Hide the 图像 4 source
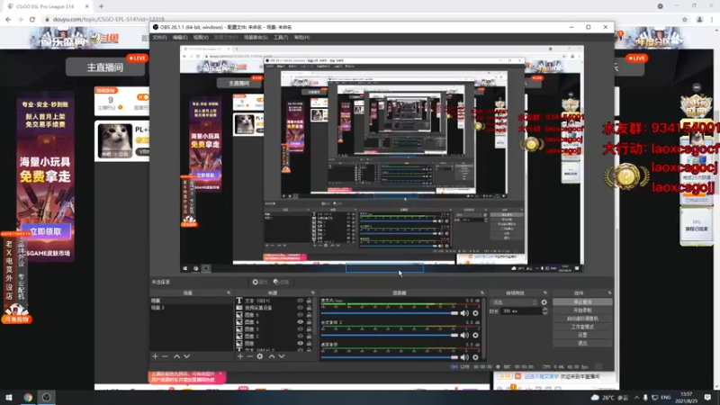This screenshot has width=720, height=405. 301,322
